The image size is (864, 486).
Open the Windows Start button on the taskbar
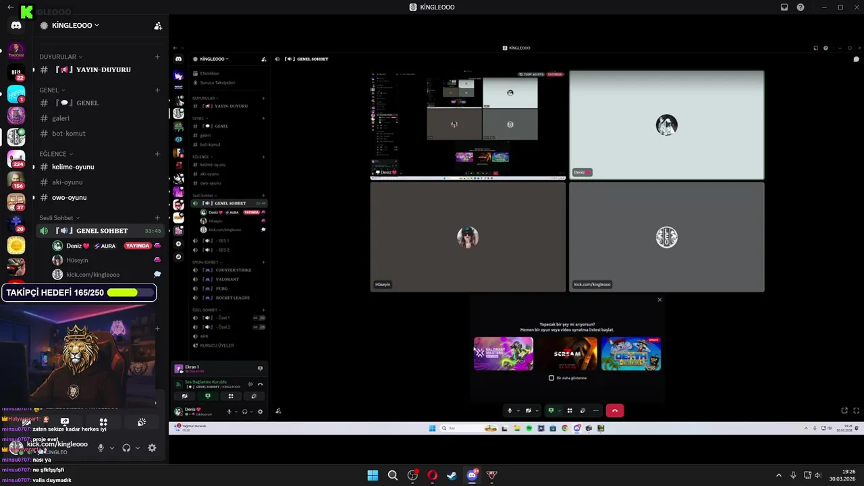(373, 475)
